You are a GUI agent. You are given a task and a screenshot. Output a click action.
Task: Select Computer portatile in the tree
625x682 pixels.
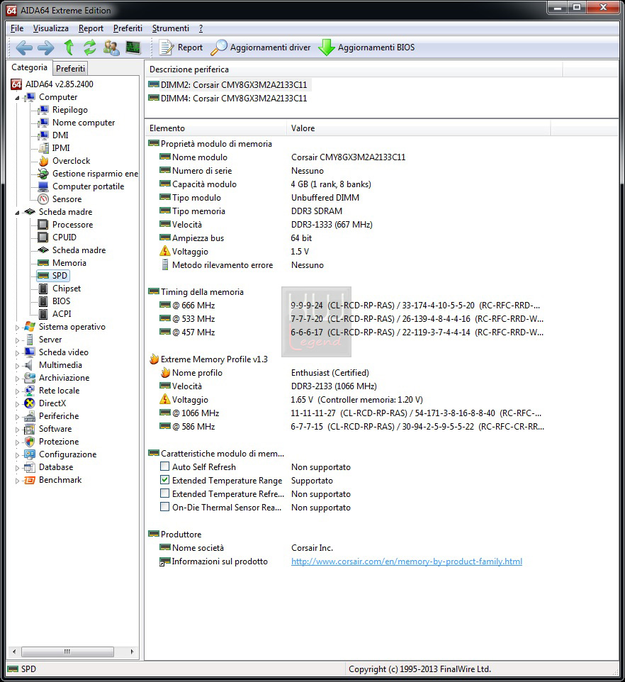pos(89,186)
